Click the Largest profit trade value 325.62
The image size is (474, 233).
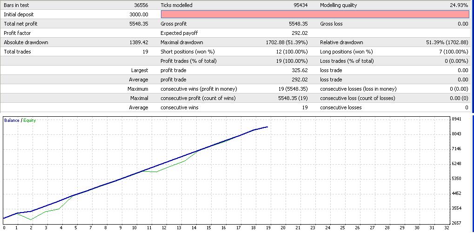click(x=299, y=70)
